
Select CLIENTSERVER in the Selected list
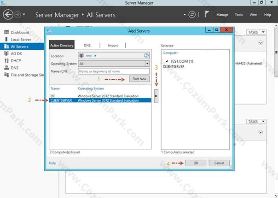point(174,67)
